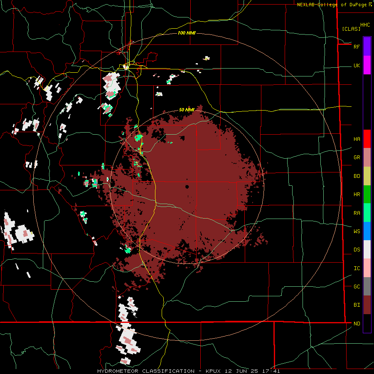Click the magenta UK color swatch in legend
Viewport: 374px width, 374px height.
(367, 65)
